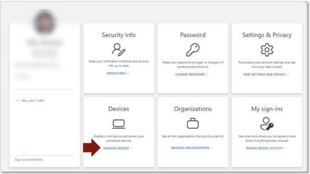
Task: Click the My sign-ins card heading
Action: pos(266,109)
